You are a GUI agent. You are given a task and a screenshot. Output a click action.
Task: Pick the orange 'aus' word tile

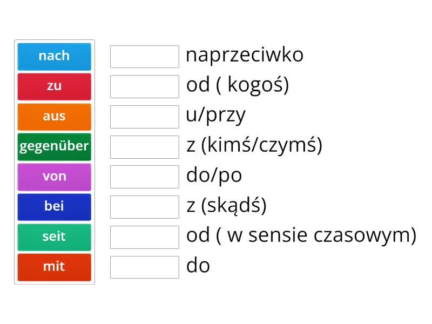tap(54, 116)
